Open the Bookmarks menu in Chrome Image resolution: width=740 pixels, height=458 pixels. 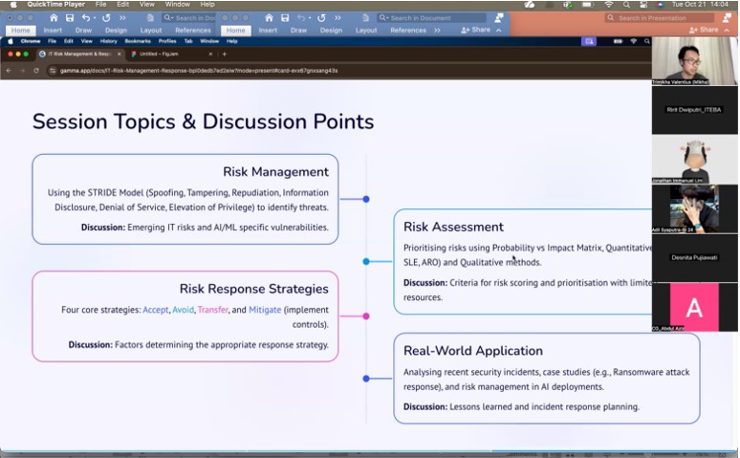138,41
